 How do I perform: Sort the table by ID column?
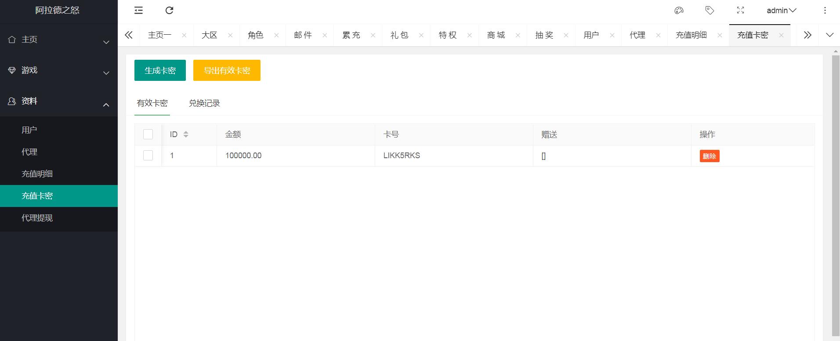click(186, 134)
